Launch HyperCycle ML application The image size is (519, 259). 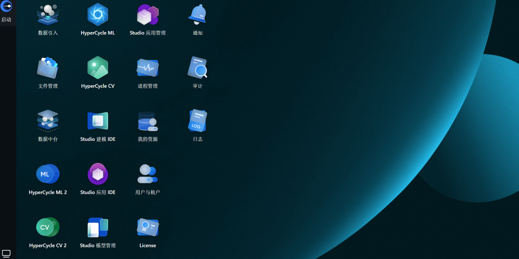point(98,15)
